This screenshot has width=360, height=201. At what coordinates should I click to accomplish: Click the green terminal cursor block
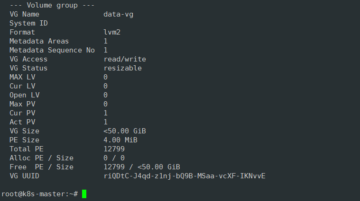coord(84,194)
